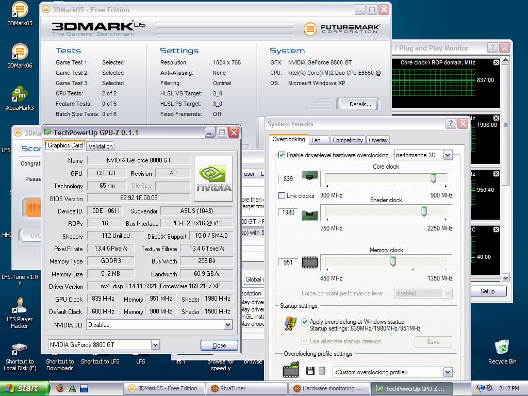Click the overclocking profile card icon
This screenshot has height=396, width=528.
click(x=291, y=370)
